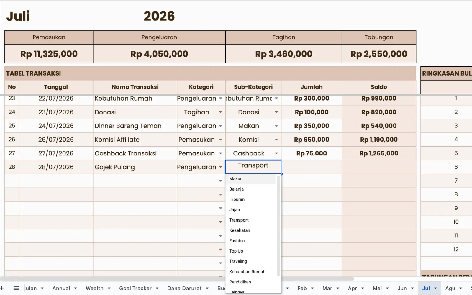Expand Sub-Kategori dropdown showing Donasi
This screenshot has width=472, height=295.
tap(276, 112)
